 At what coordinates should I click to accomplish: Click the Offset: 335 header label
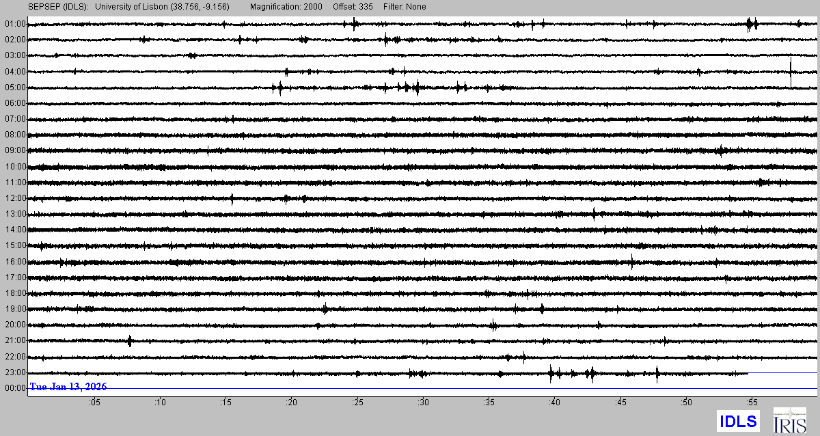(352, 7)
